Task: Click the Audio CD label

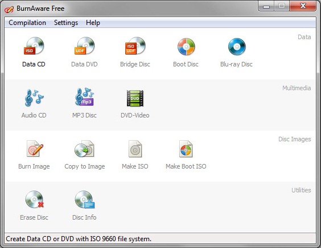Action: (x=34, y=115)
